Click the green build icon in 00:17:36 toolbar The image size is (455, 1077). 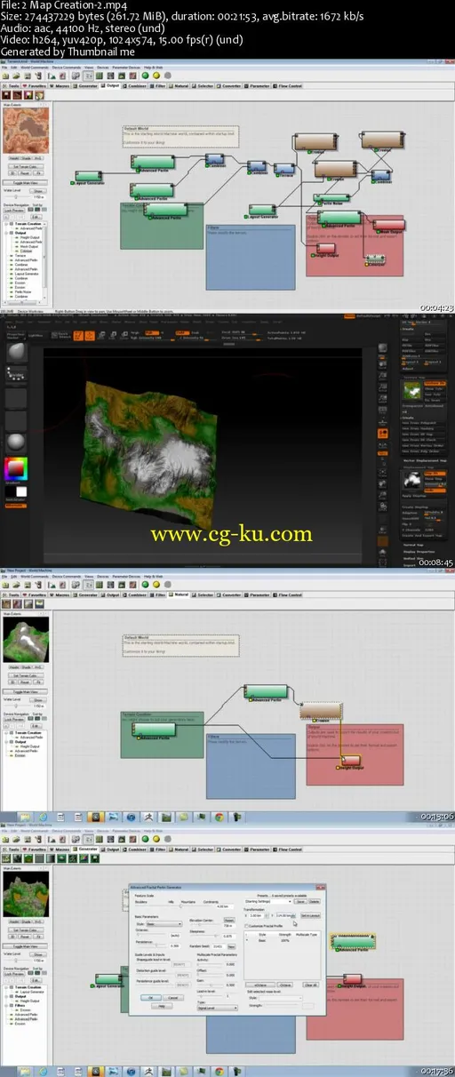145,840
